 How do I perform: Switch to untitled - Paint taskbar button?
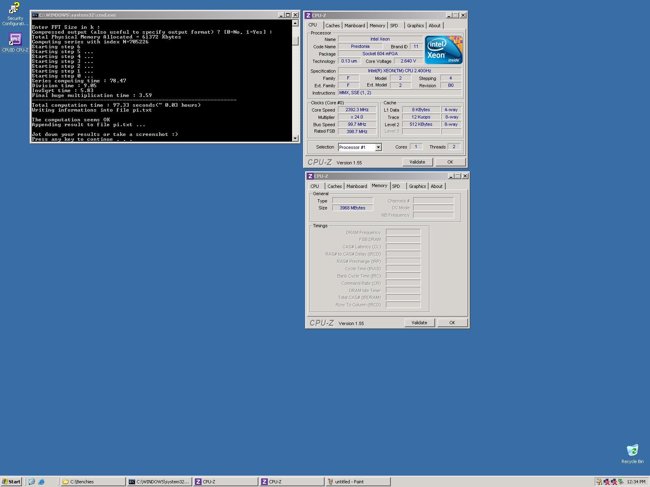[x=358, y=482]
